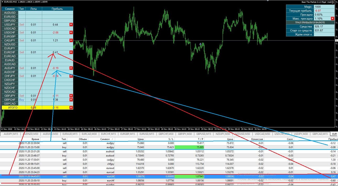
Task: Edit the Magic value field 1000
Action: coord(324,7)
